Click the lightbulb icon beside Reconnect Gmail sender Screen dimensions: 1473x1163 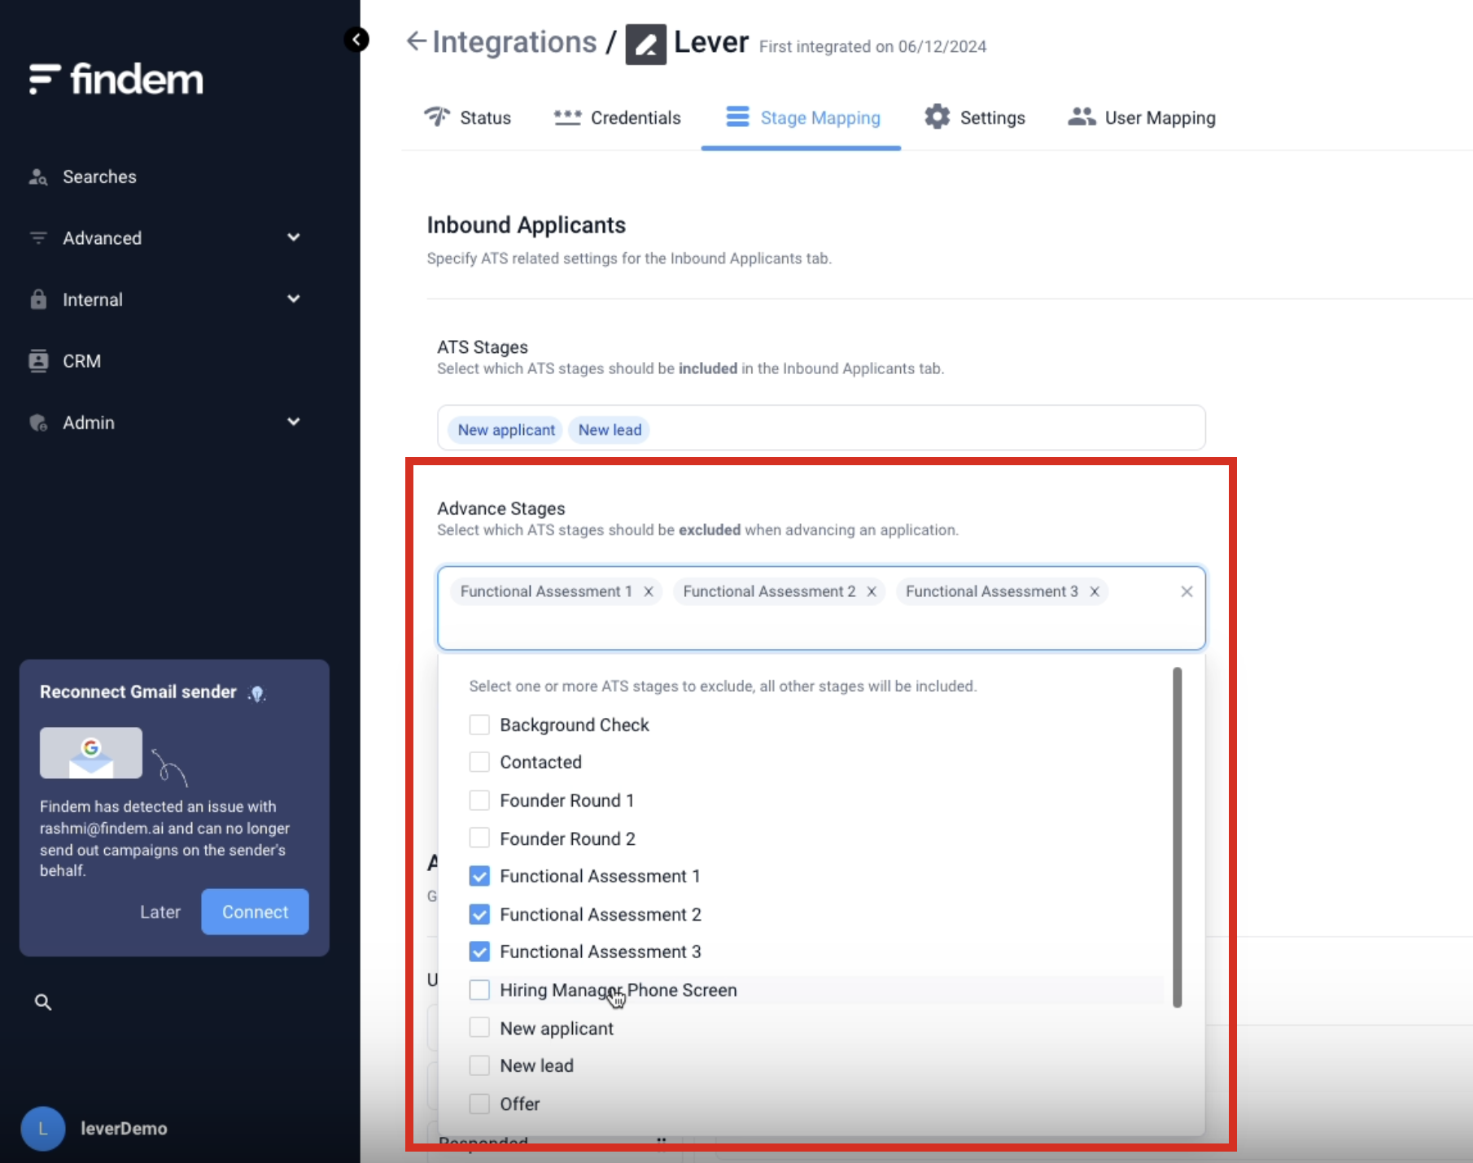click(x=256, y=693)
